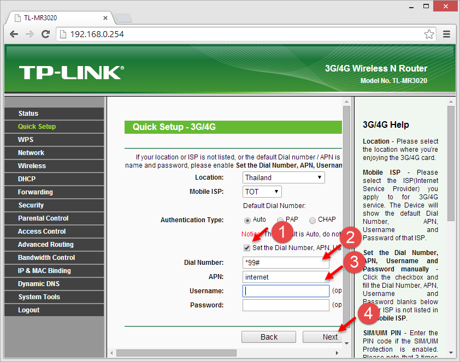Close the browser window
Viewport: 460px width, 362px height.
click(x=446, y=6)
